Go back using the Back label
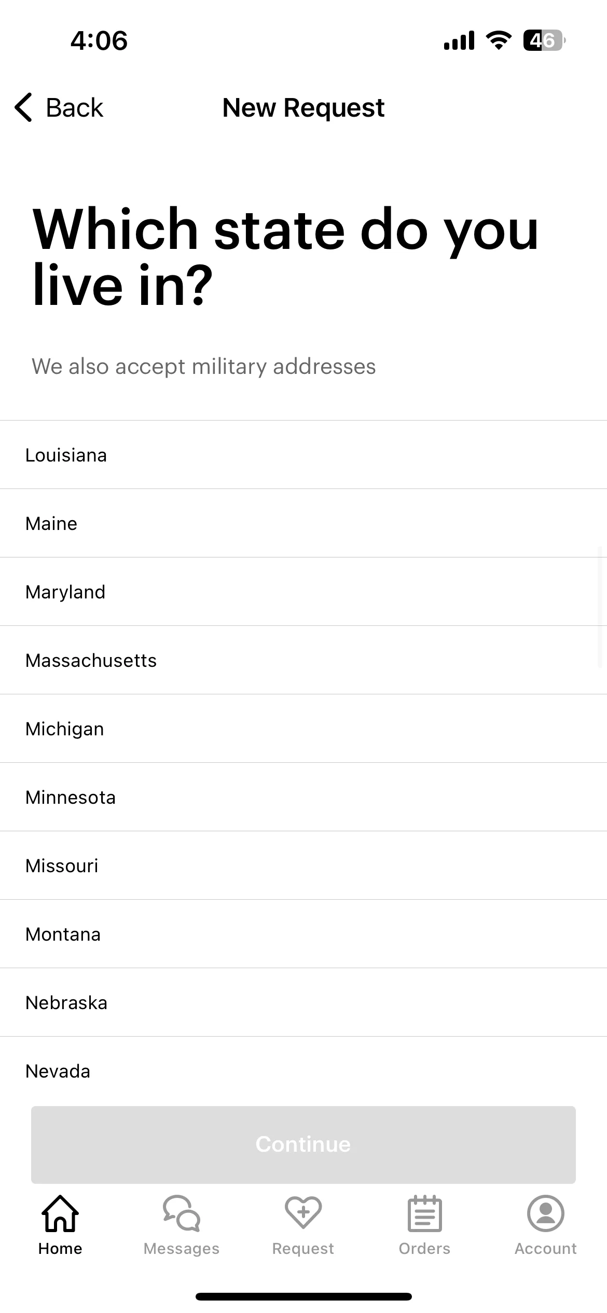Viewport: 607px width, 1313px height. tap(75, 108)
